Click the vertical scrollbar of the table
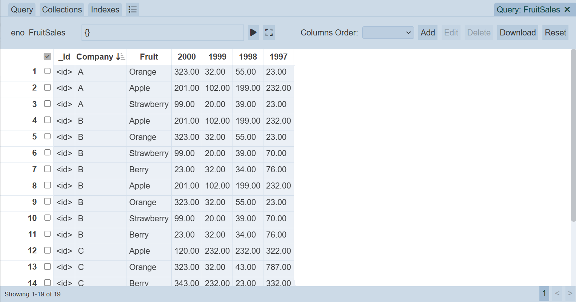 tap(573, 136)
